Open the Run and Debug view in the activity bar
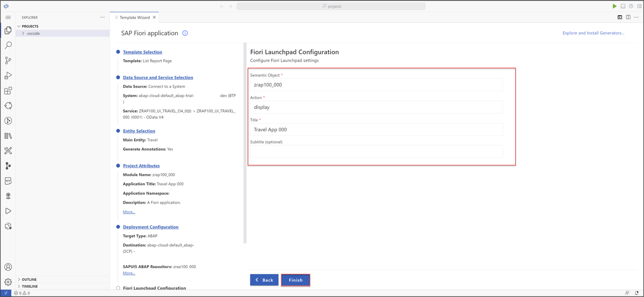The width and height of the screenshot is (644, 297). [8, 75]
